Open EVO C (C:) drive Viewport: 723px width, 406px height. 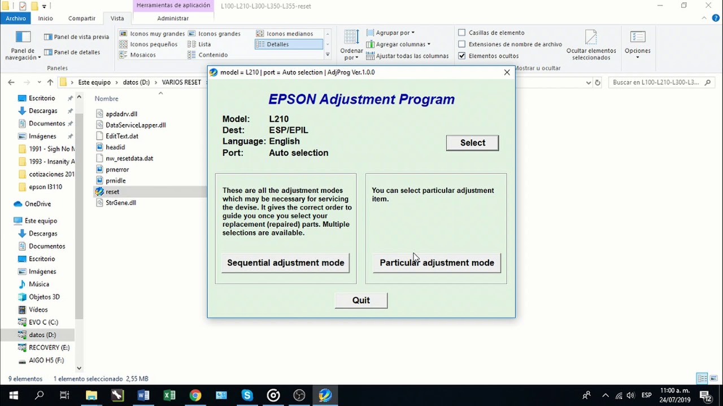(43, 323)
